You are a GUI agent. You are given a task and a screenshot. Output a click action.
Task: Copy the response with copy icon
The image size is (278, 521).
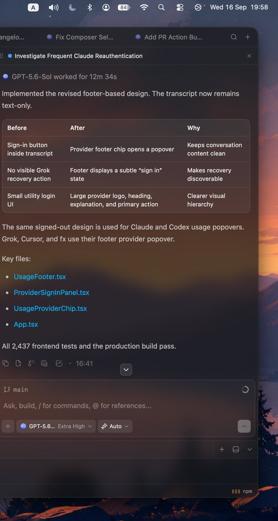point(5,363)
